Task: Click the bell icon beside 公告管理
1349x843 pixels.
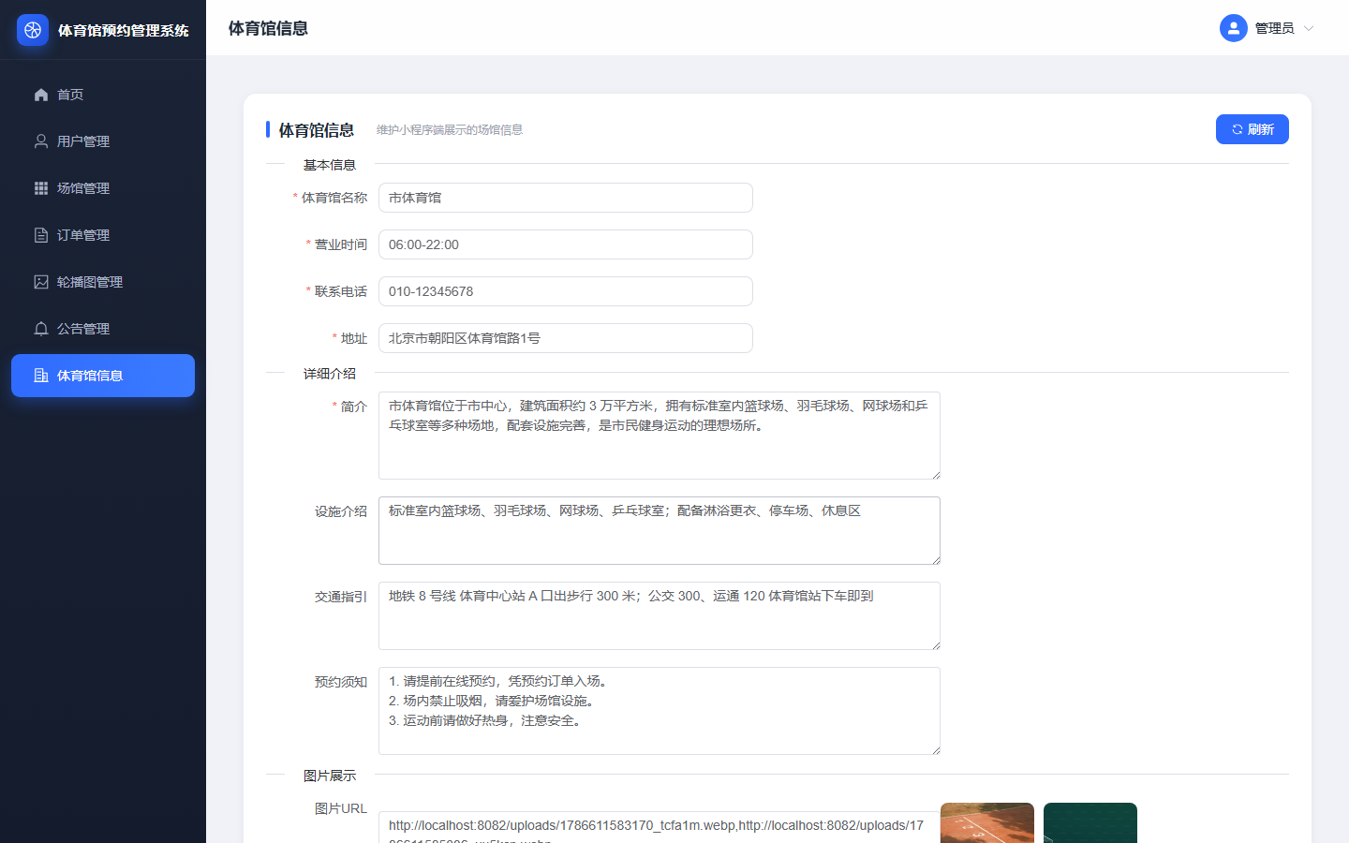Action: (x=41, y=329)
